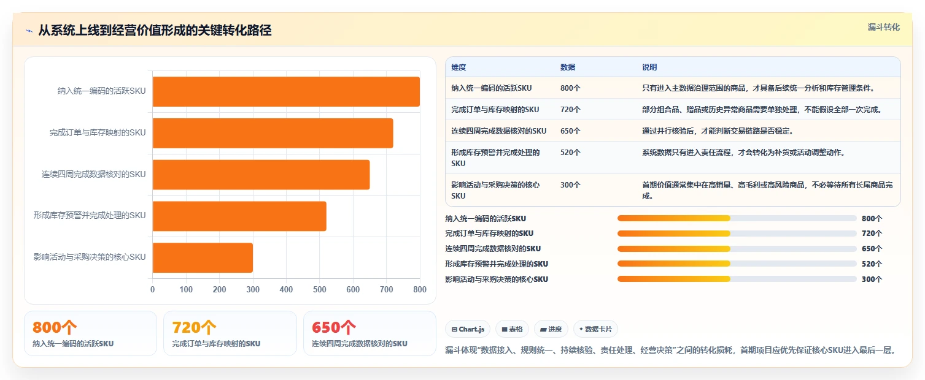Click the chart bar for 连续四周完成数据核对的SKU
The height and width of the screenshot is (380, 925).
[x=261, y=175]
